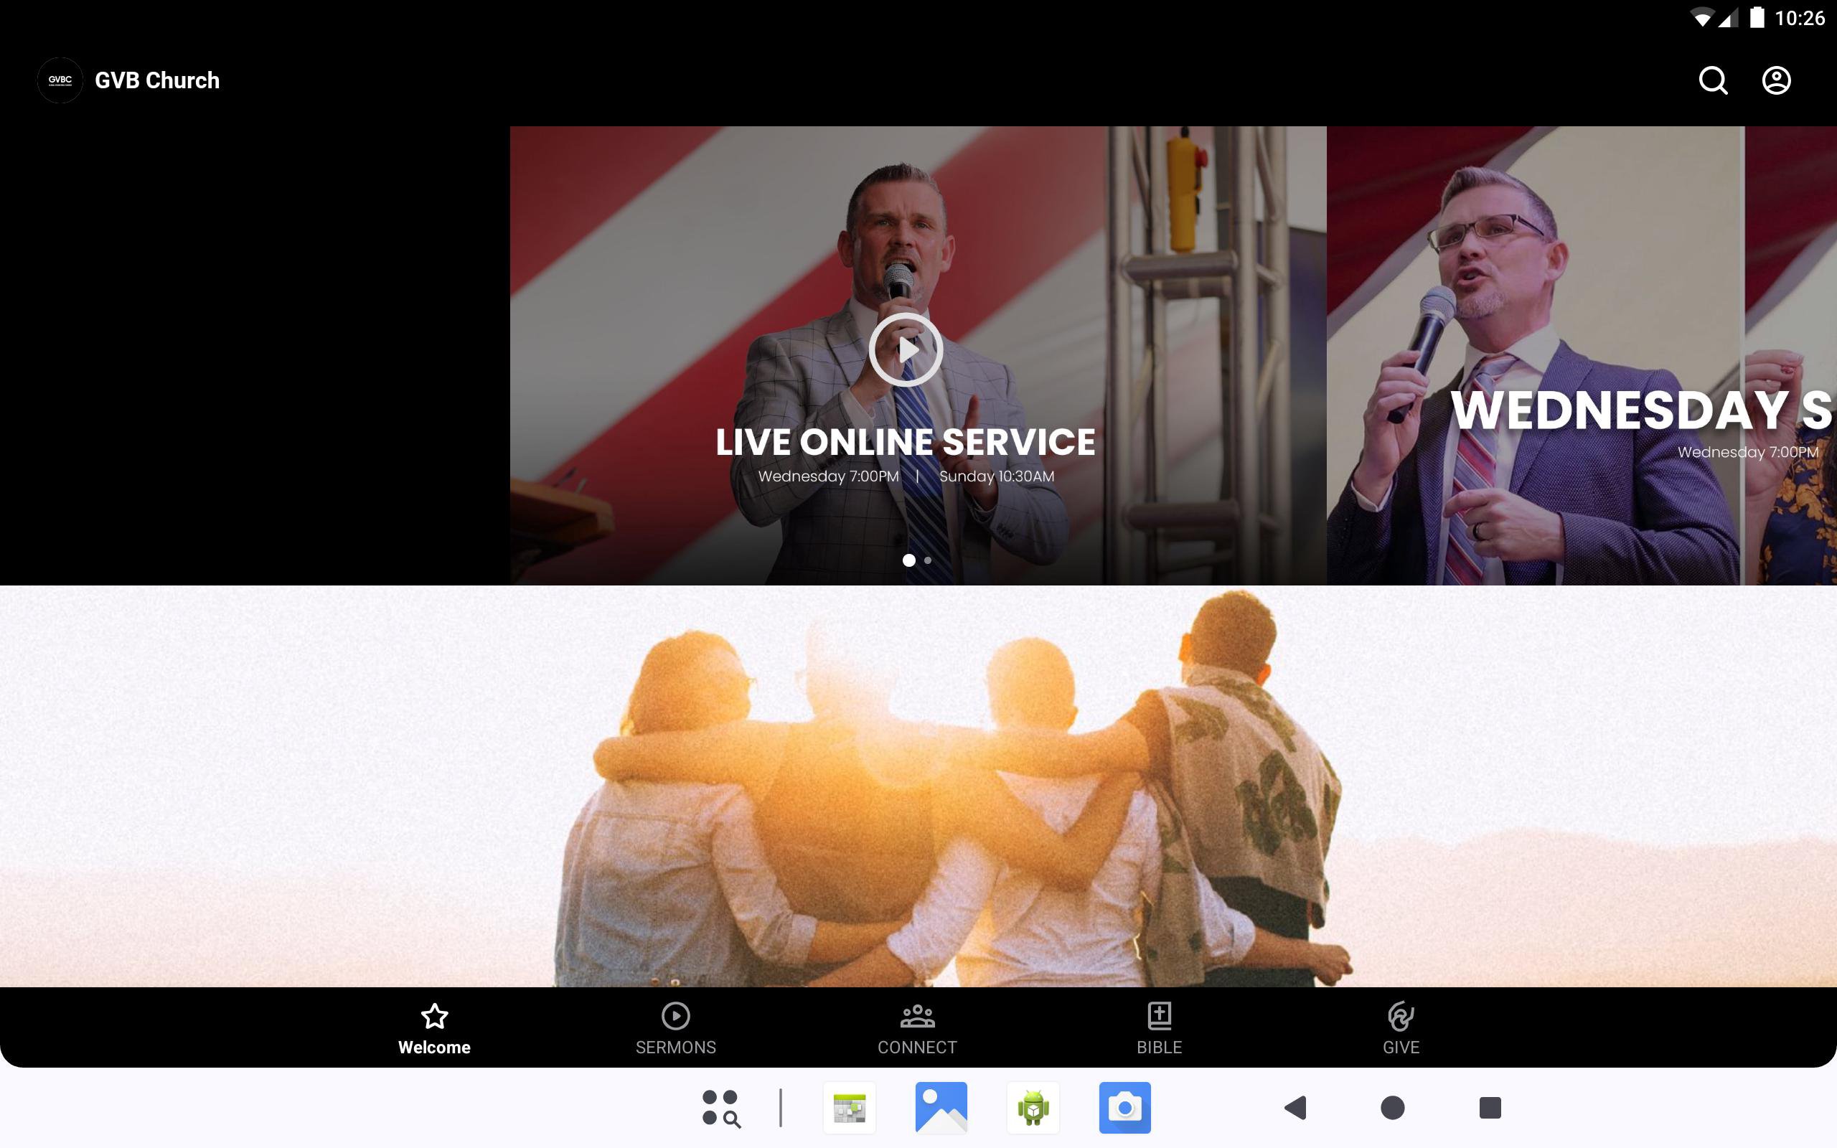
Task: Launch the calendar app from taskbar
Action: 850,1108
